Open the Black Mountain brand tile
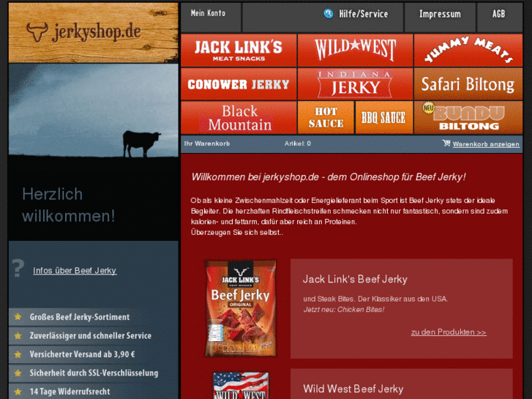This screenshot has width=532, height=399. pos(239,117)
